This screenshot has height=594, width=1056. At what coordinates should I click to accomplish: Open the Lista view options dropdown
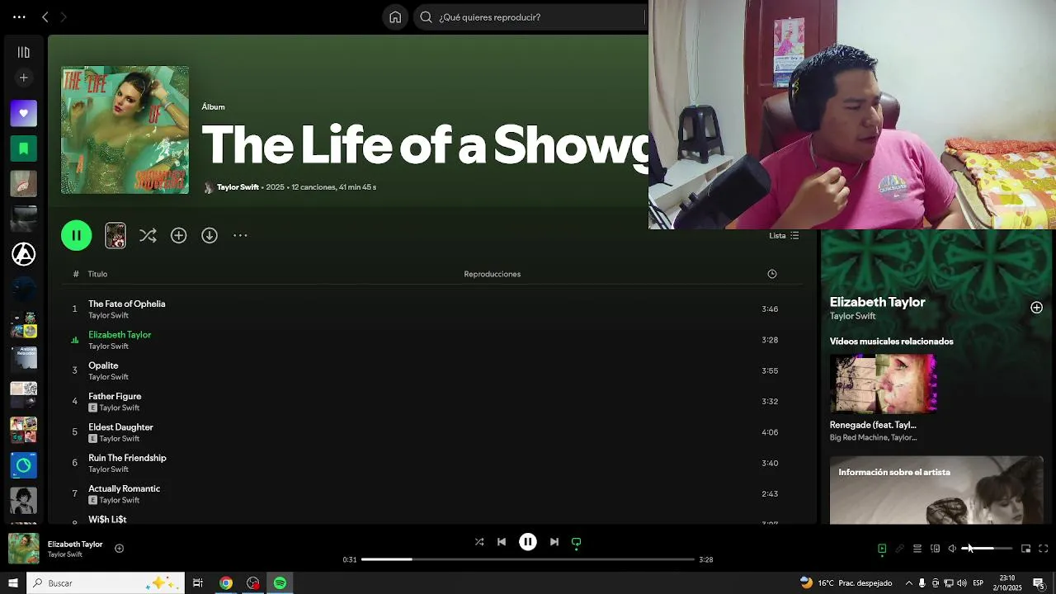coord(784,235)
